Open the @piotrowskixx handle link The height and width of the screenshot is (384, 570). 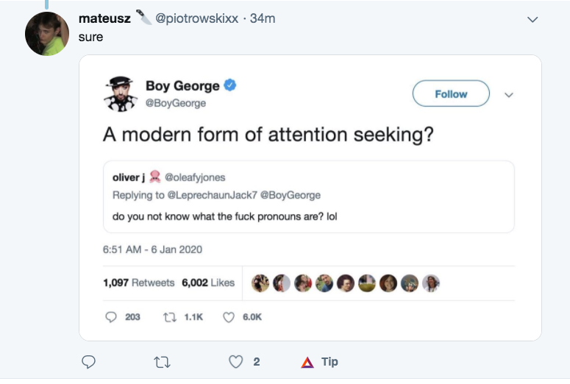click(x=196, y=18)
